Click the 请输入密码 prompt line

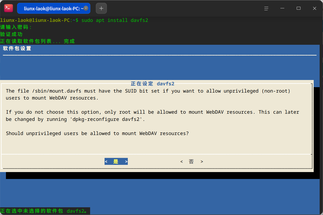(x=15, y=27)
